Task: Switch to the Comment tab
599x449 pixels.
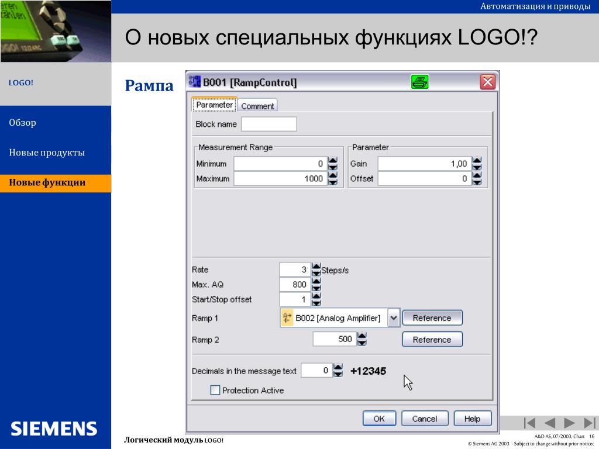Action: tap(257, 106)
